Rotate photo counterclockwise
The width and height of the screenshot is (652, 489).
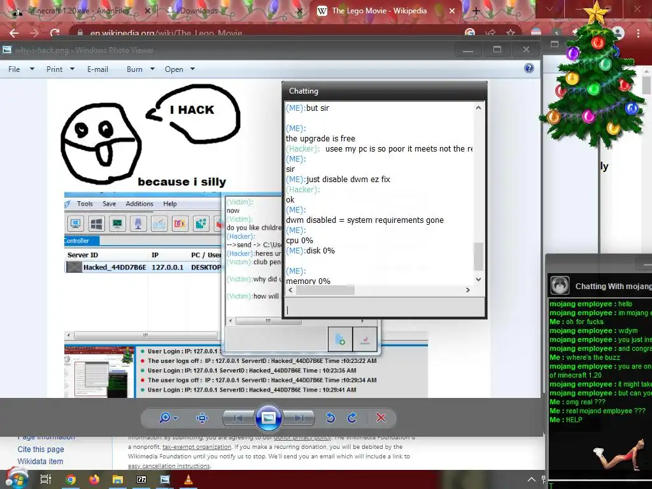point(330,418)
